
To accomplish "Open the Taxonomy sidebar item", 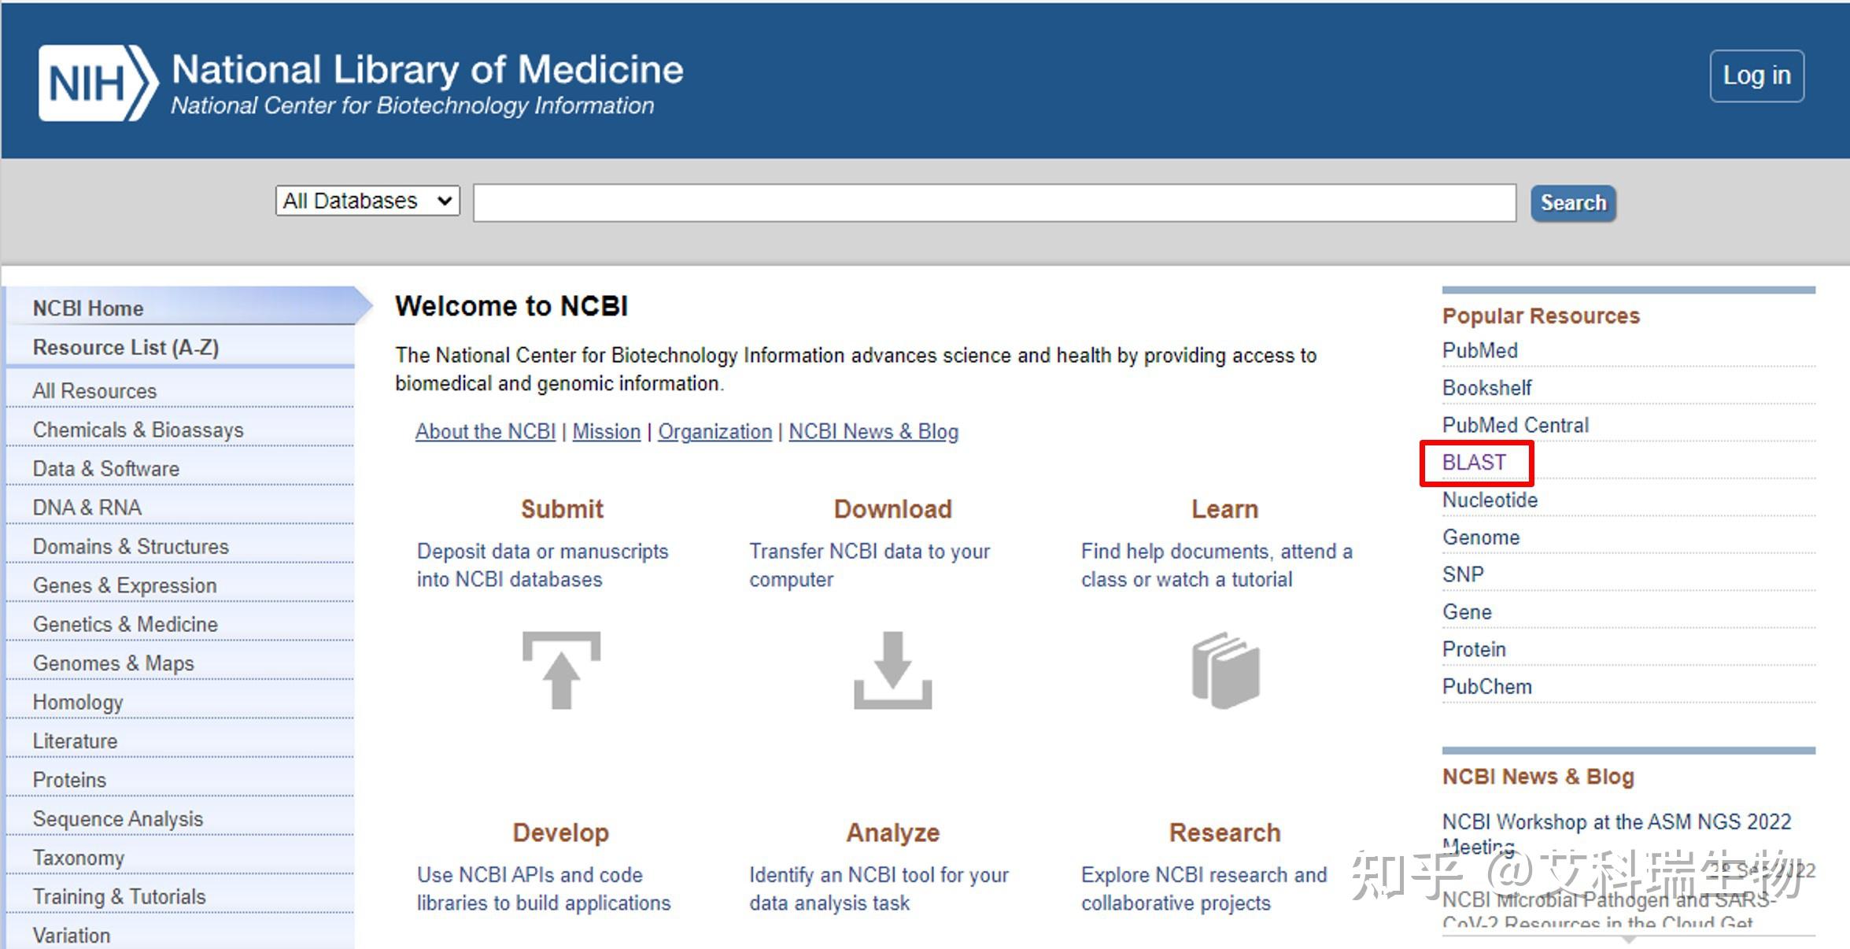I will [x=79, y=858].
